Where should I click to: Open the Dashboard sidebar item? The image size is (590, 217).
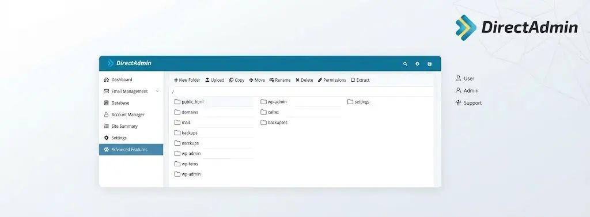tap(131, 80)
